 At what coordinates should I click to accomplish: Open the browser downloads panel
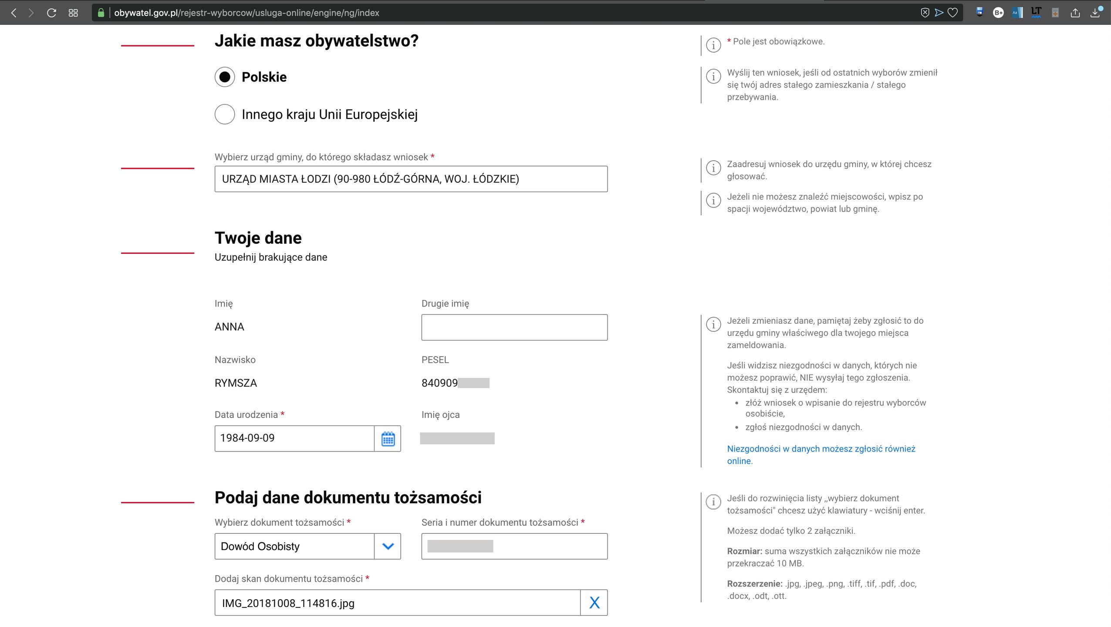point(1095,13)
